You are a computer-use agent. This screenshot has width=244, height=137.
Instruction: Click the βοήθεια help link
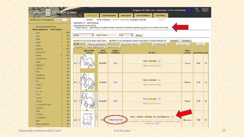[162, 20]
